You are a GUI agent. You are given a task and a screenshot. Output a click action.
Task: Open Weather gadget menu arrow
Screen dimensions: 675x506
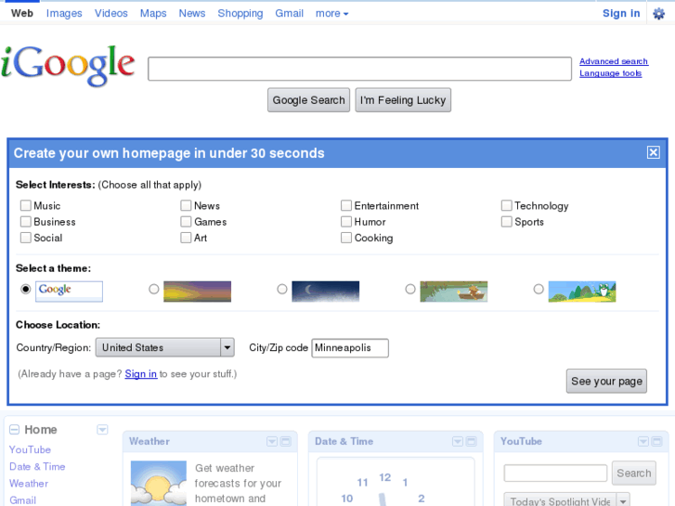point(272,441)
